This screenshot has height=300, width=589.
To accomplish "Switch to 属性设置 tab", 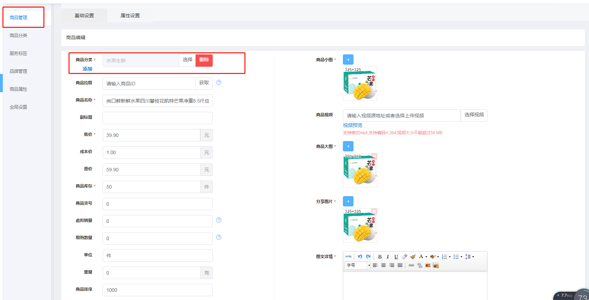I will (130, 15).
